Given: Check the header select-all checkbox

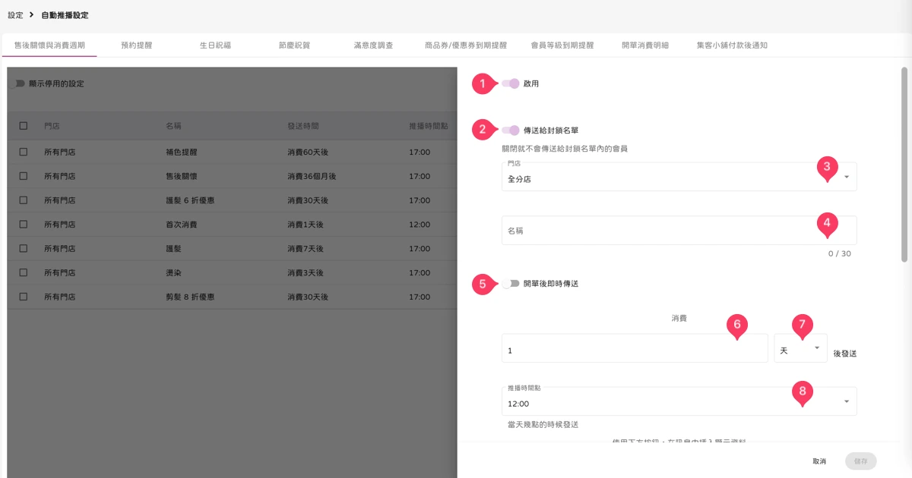Looking at the screenshot, I should (24, 125).
